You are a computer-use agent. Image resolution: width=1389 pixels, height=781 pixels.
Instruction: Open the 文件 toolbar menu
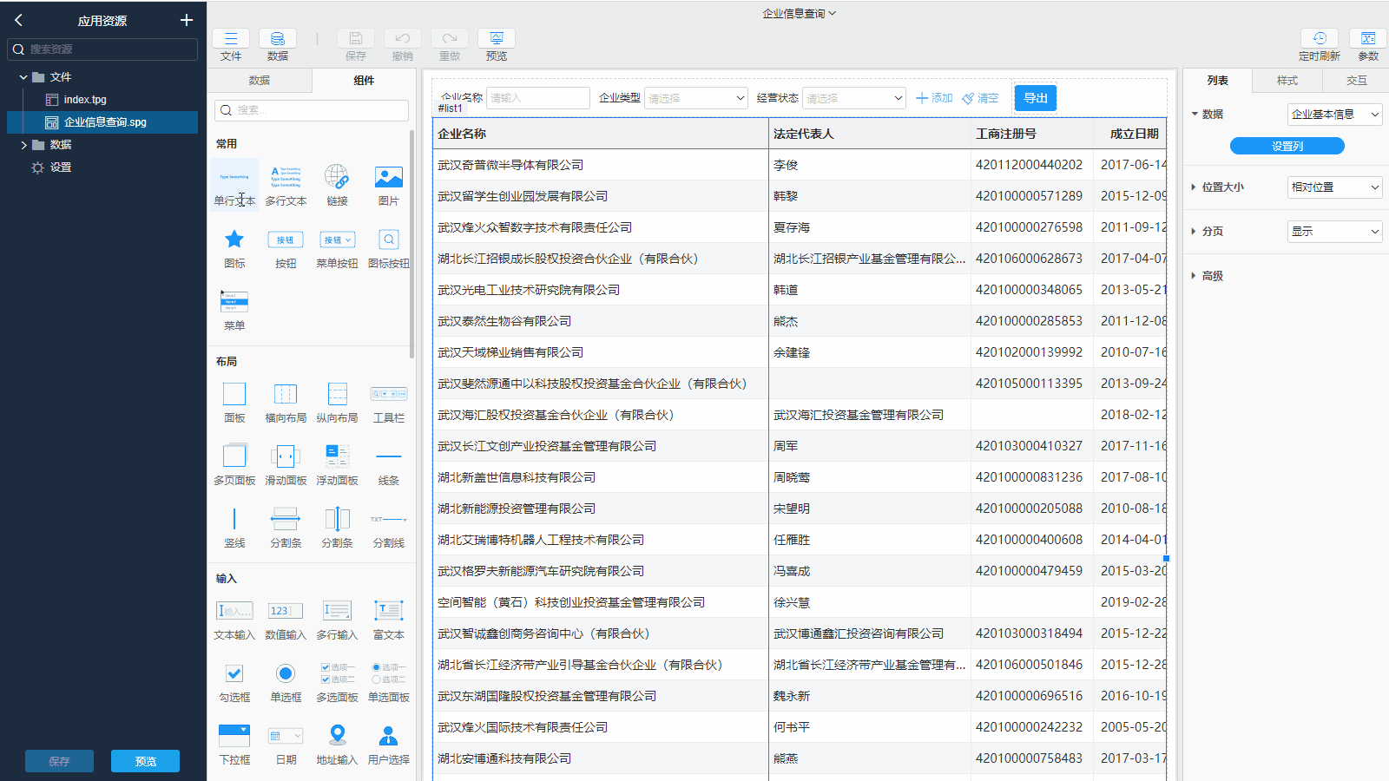pos(231,45)
